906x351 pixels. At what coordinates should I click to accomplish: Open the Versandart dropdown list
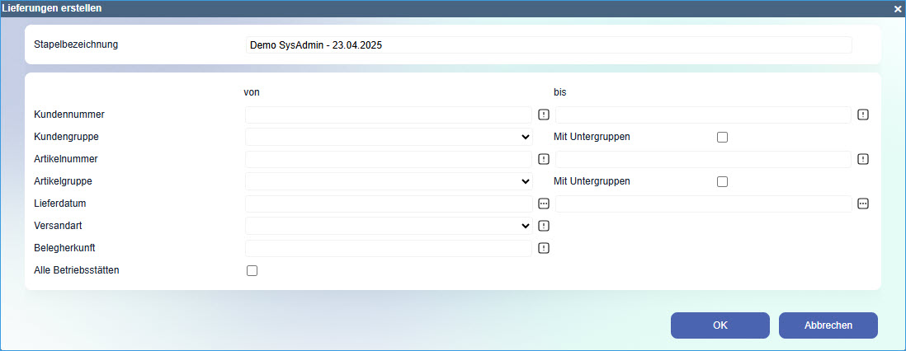(x=389, y=226)
